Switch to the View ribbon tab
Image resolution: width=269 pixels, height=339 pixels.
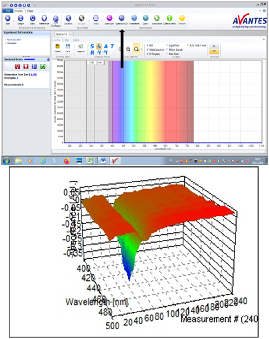click(x=30, y=11)
